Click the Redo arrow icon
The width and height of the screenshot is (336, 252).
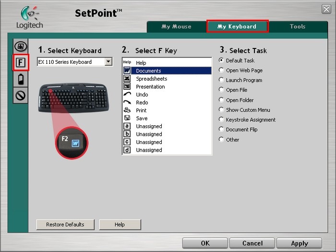pos(127,102)
